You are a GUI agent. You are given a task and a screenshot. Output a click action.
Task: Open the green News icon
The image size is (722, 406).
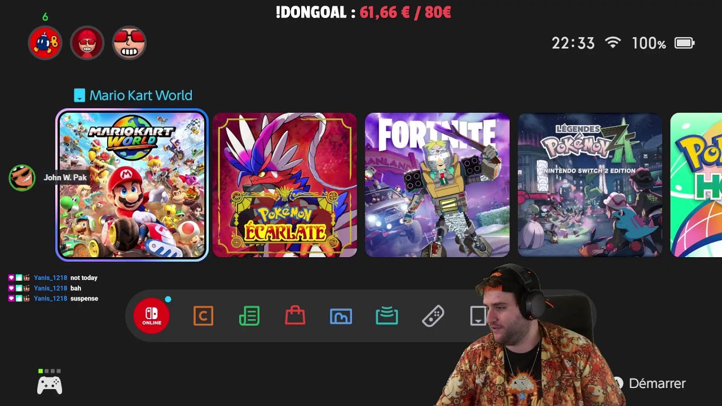click(x=249, y=316)
